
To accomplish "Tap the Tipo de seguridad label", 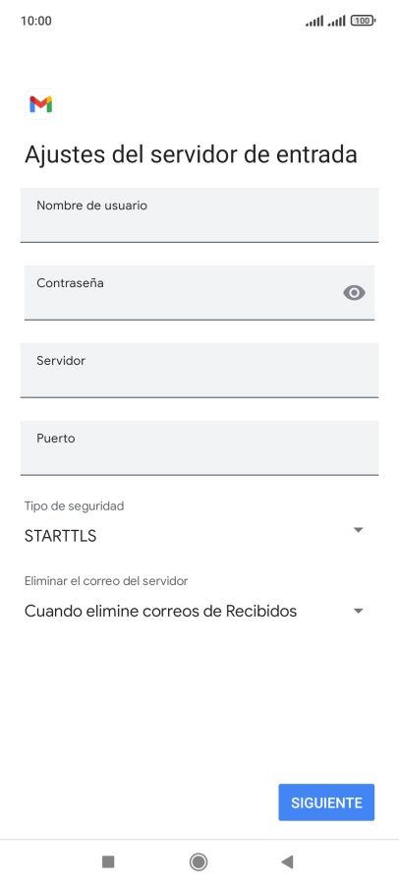I will [74, 505].
